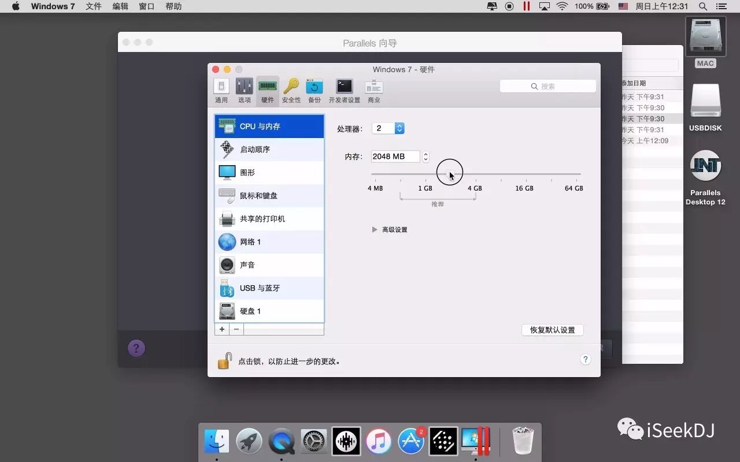Open the 通用 (General) settings tab

[x=221, y=91]
